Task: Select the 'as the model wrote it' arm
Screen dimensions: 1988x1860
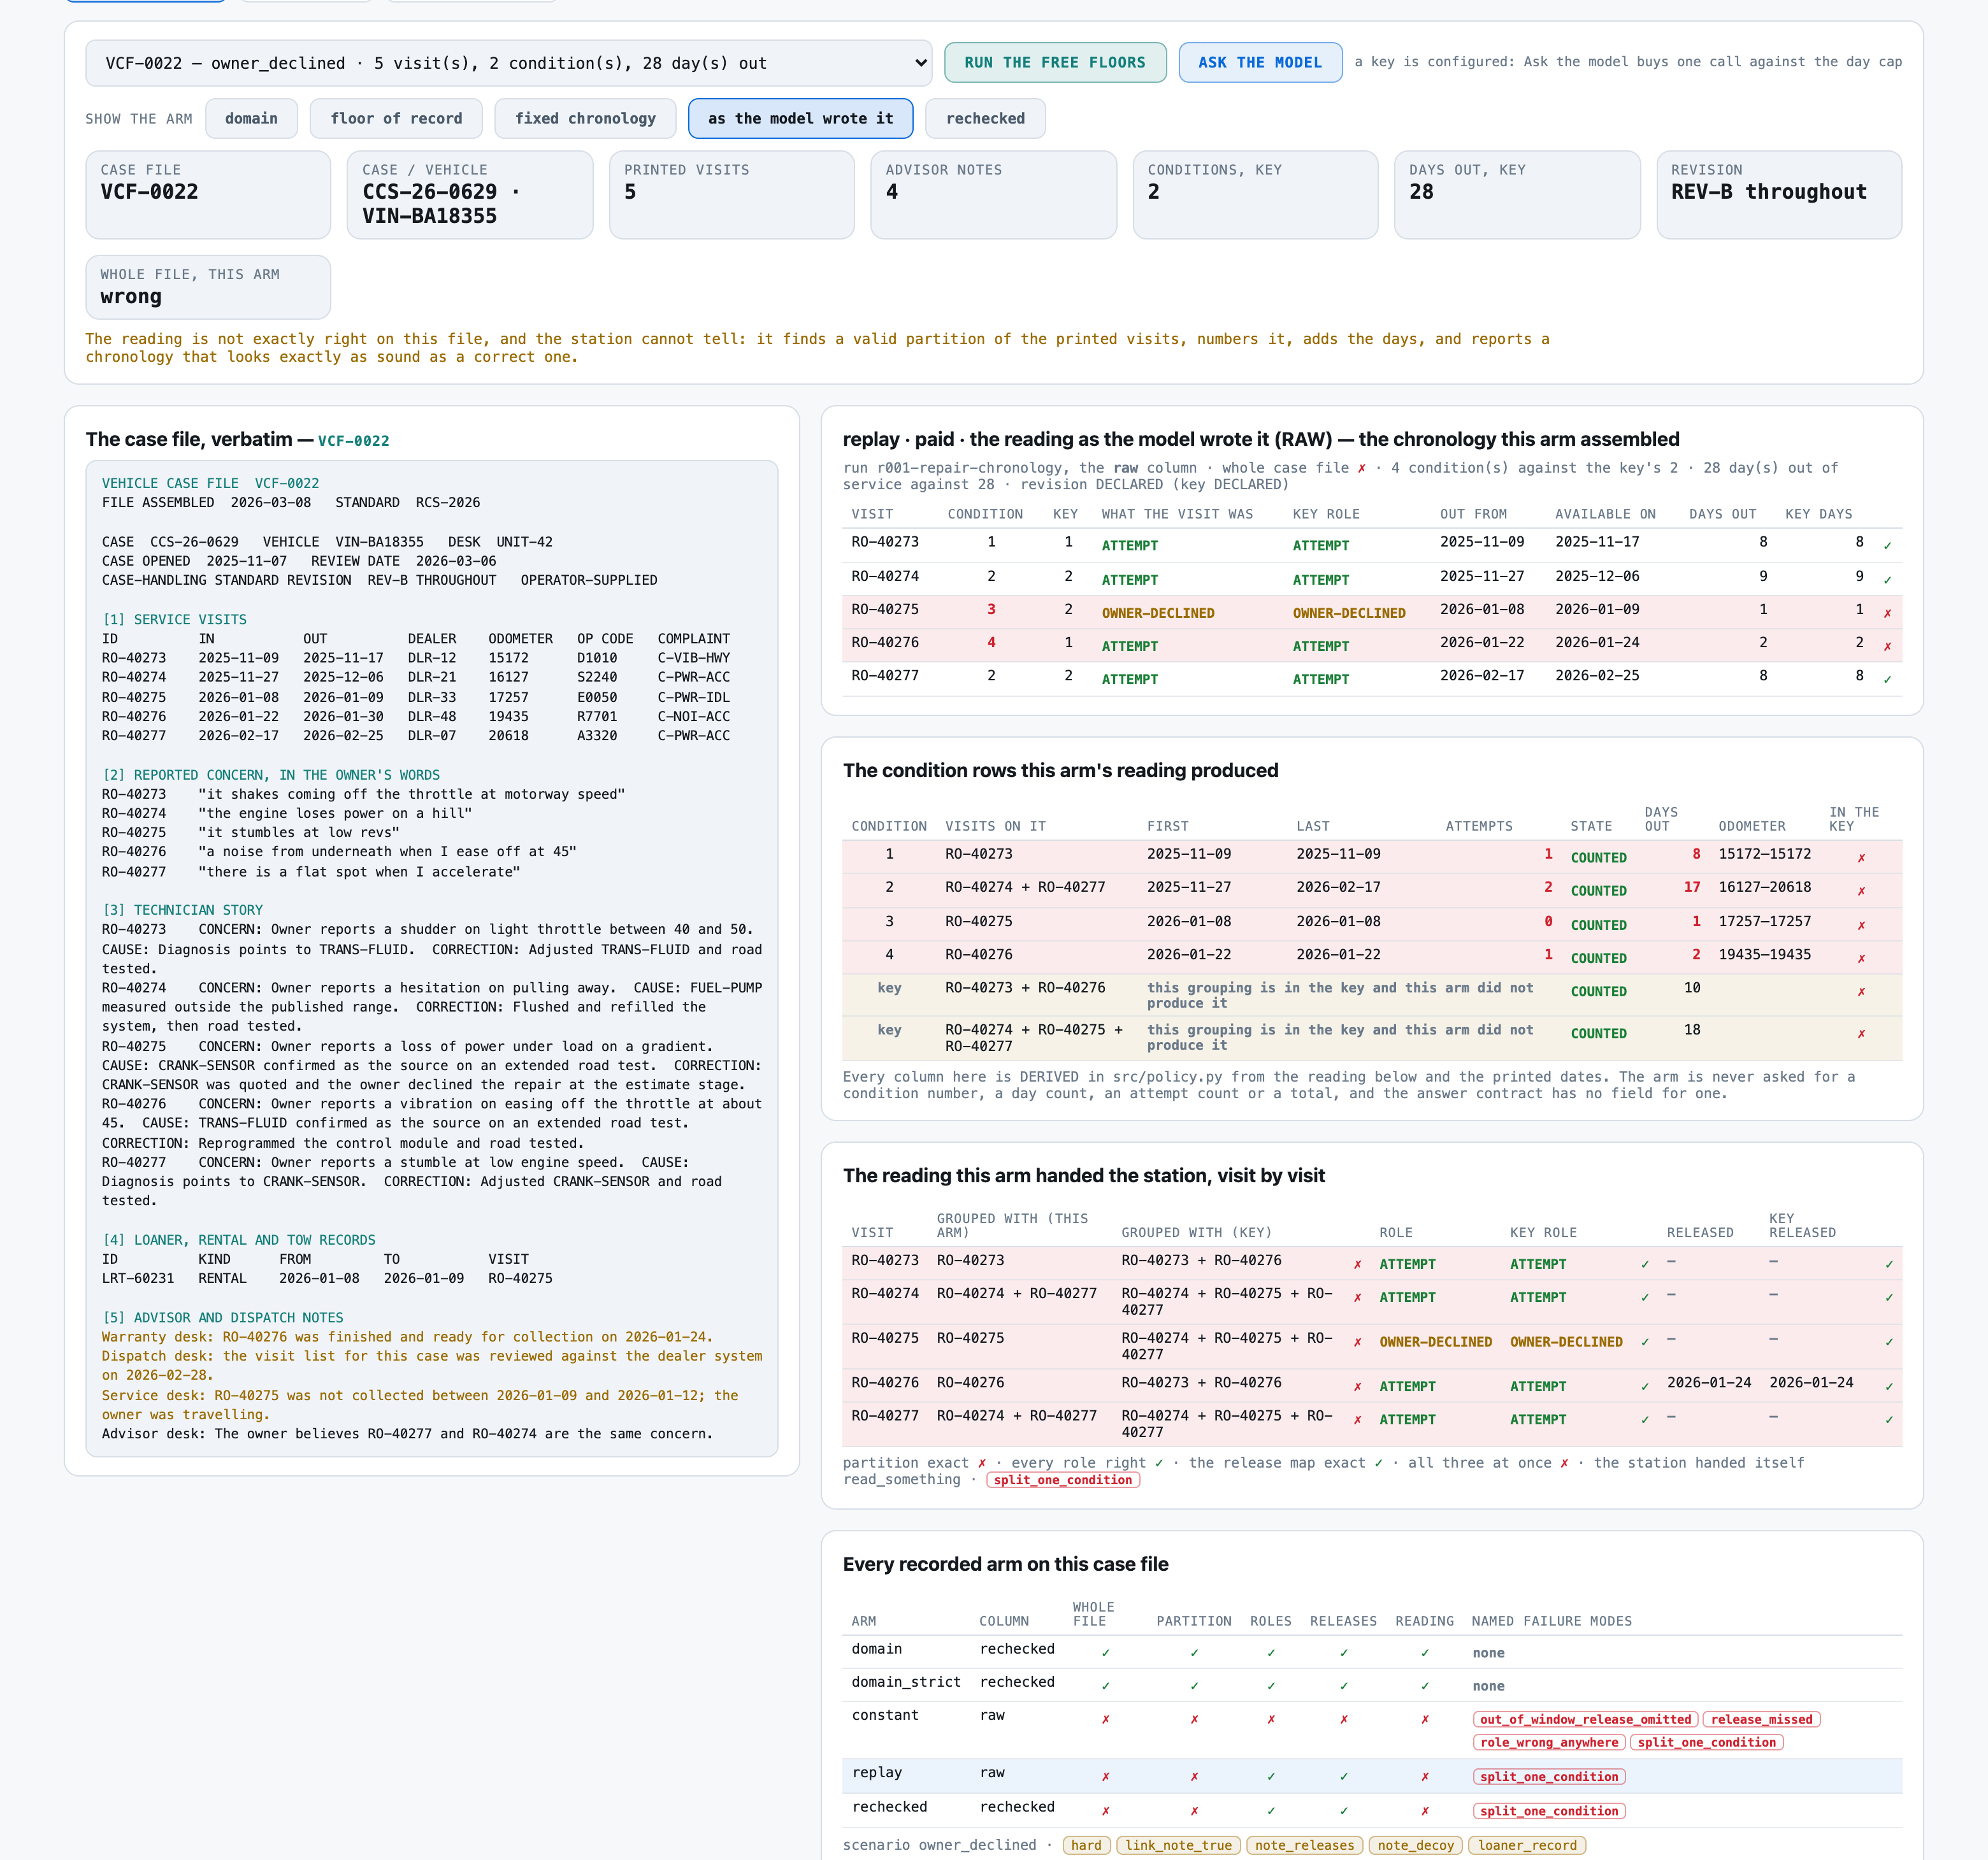Action: point(800,118)
